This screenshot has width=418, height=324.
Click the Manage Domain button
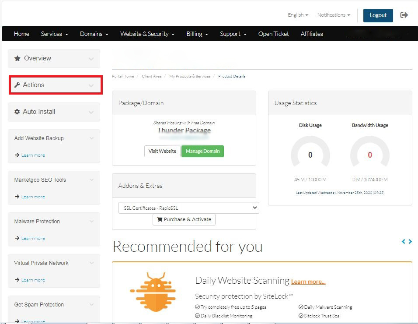pyautogui.click(x=202, y=151)
